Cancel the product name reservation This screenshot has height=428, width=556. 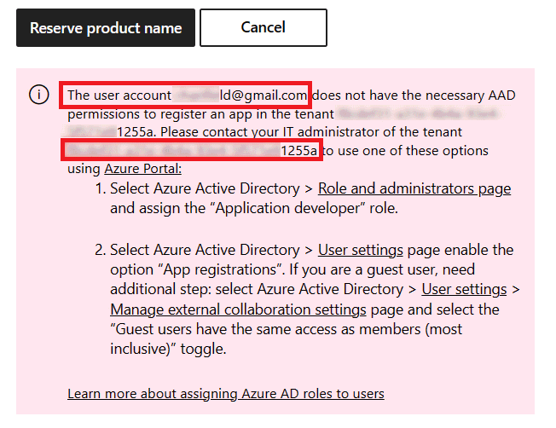[x=264, y=27]
